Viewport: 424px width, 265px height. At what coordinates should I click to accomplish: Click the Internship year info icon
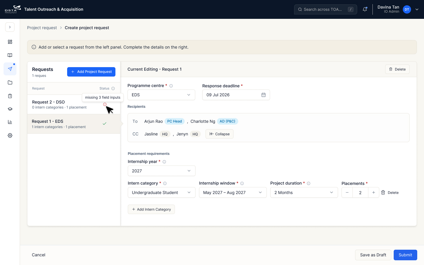tap(164, 162)
